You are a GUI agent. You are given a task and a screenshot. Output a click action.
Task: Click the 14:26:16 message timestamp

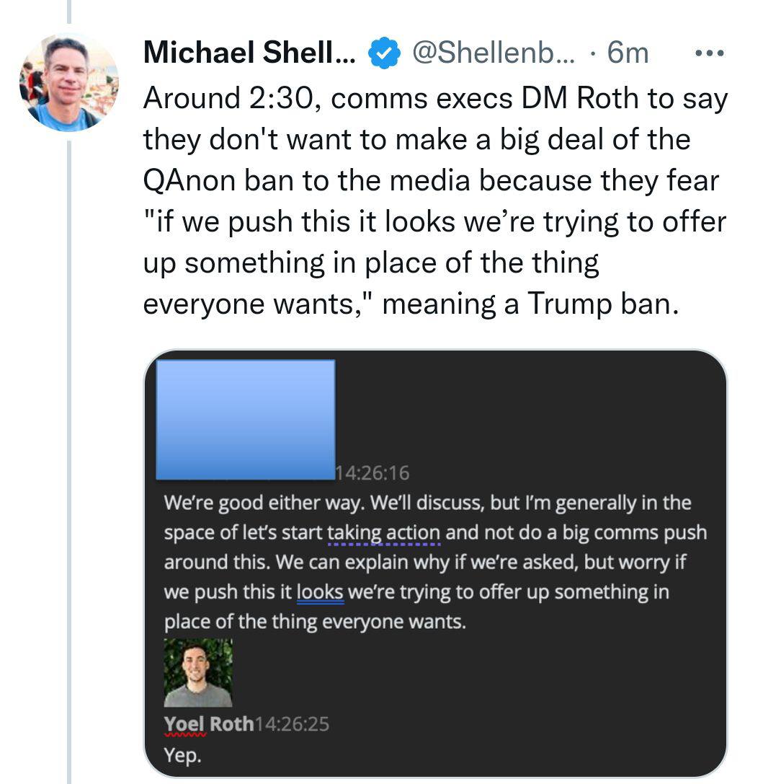tap(372, 473)
